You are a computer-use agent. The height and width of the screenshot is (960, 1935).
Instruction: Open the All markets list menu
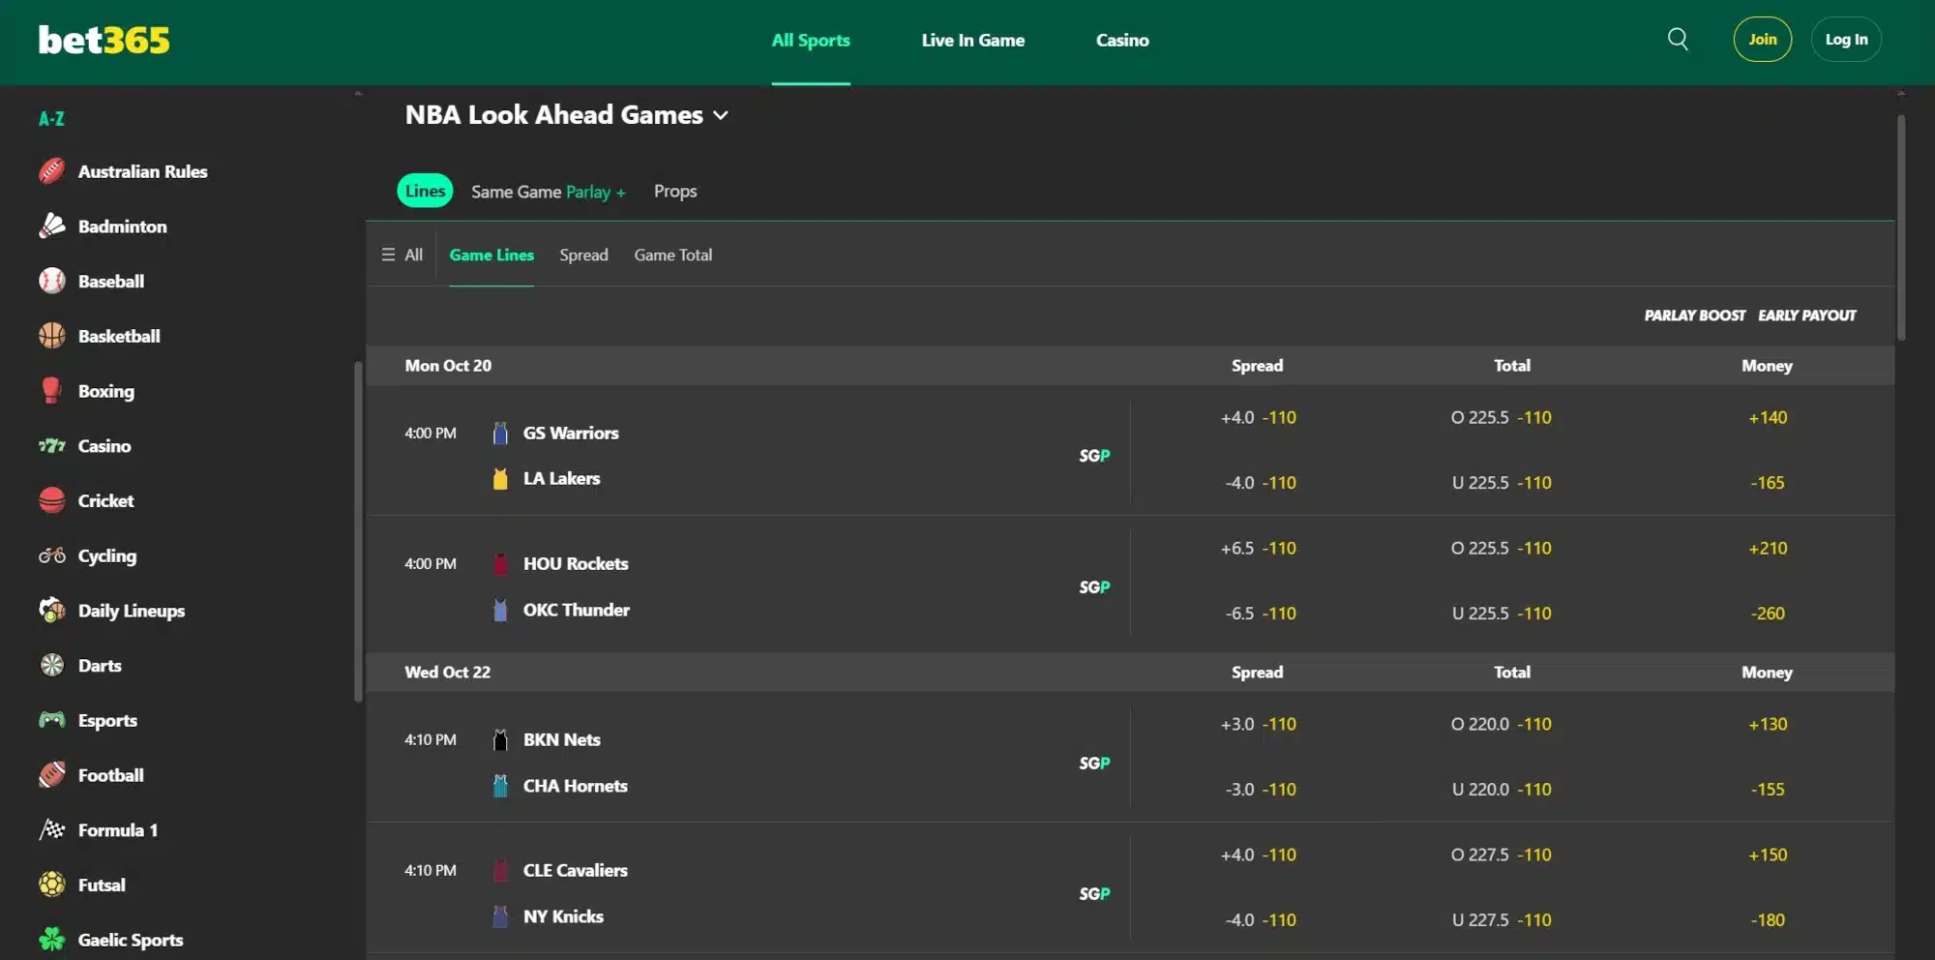402,255
